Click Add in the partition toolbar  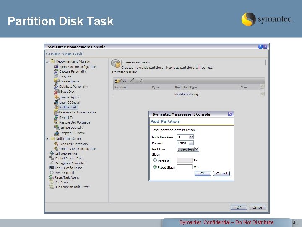121,80
